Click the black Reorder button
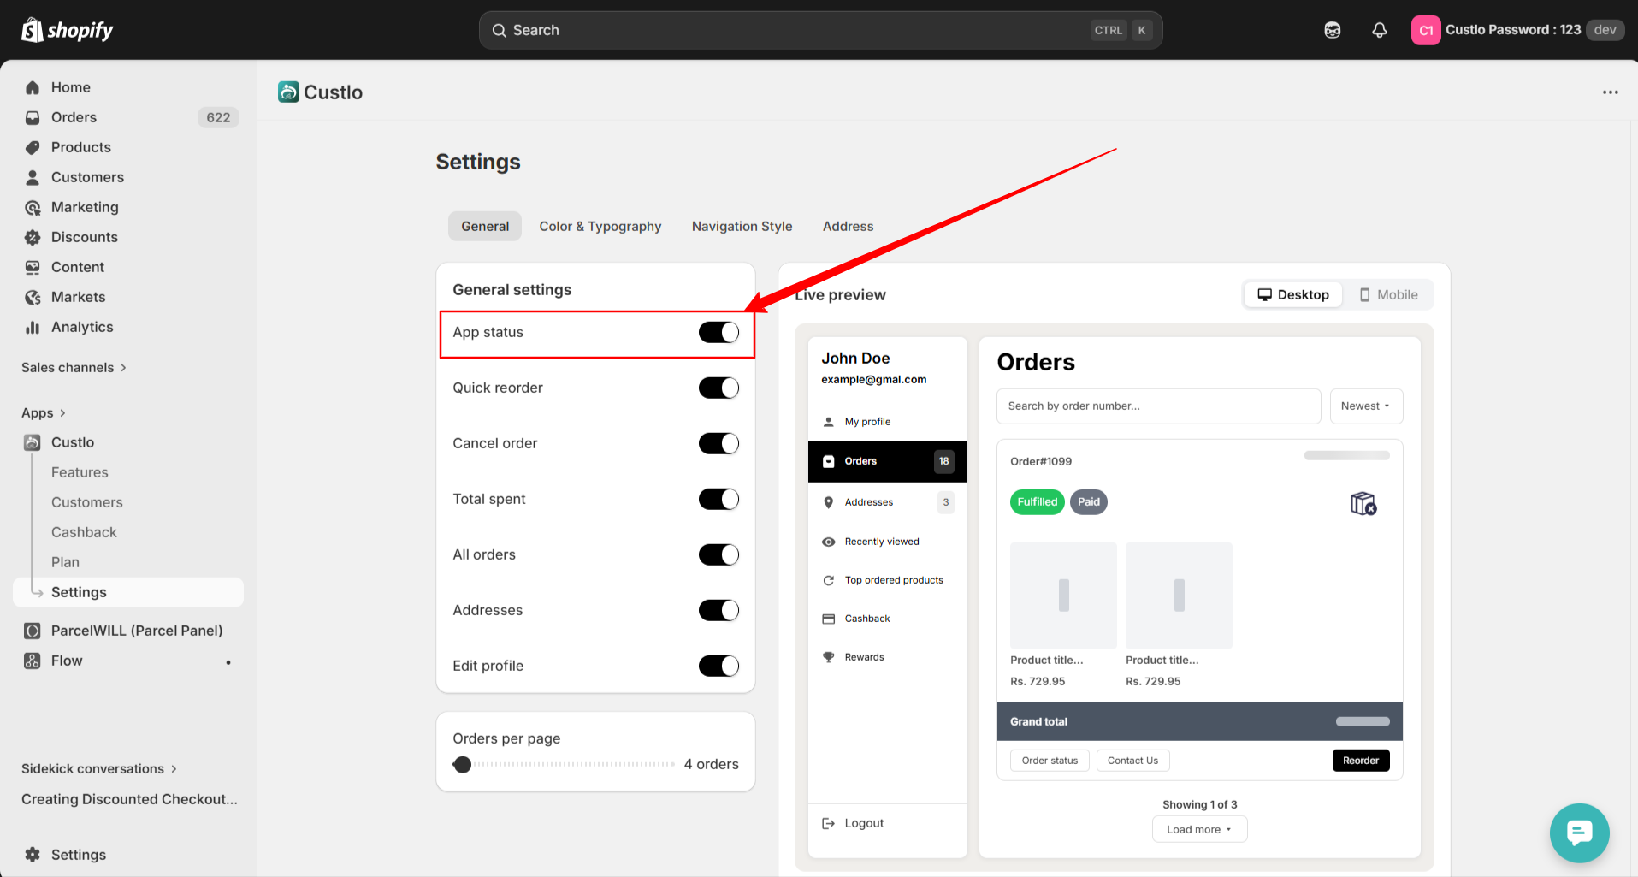 [1360, 761]
